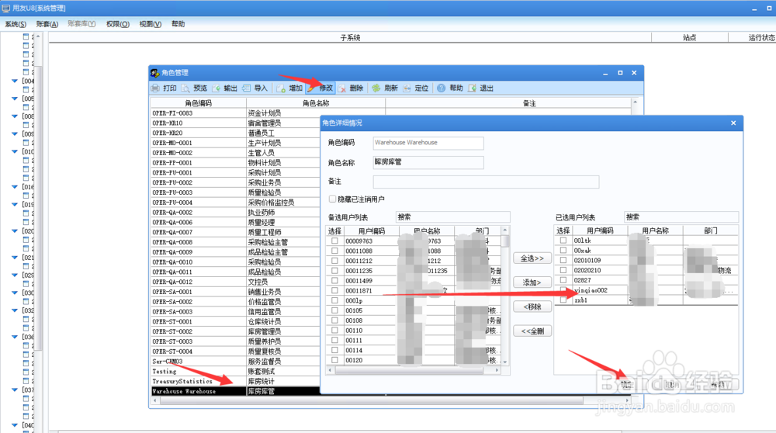Open 帮助 help from role toolbar
Image resolution: width=776 pixels, height=433 pixels.
441,88
